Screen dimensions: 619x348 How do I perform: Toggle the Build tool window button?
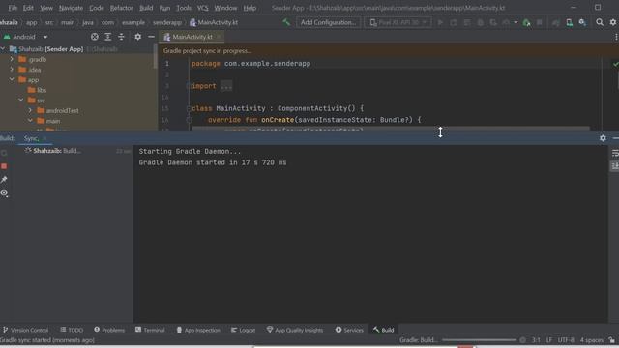click(383, 330)
